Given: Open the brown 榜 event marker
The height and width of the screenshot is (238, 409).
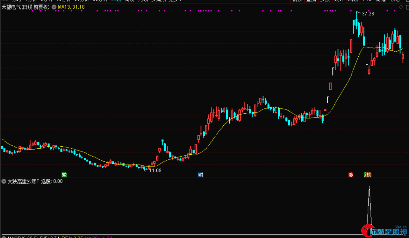Looking at the screenshot, I should click(x=369, y=175).
